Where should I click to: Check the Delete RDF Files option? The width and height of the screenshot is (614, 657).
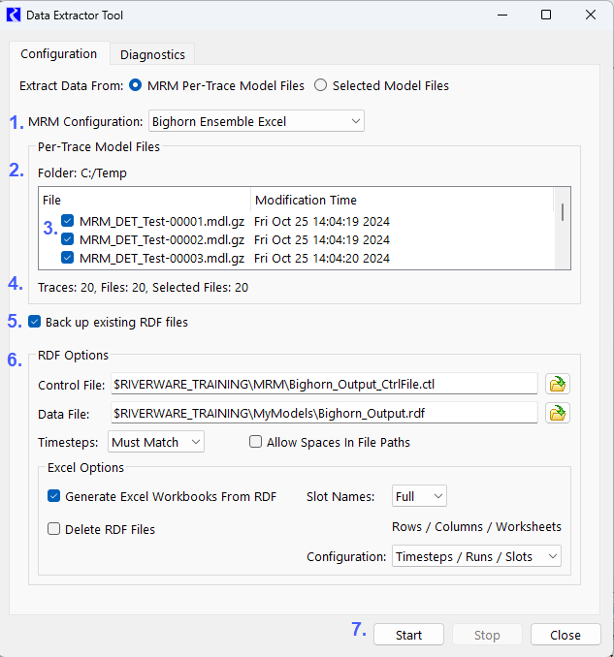tap(54, 529)
